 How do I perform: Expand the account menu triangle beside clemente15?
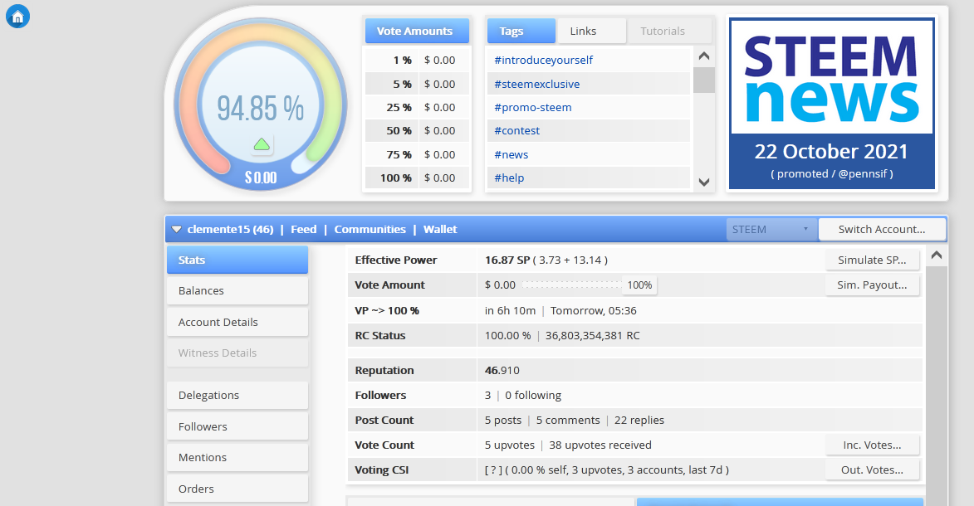tap(176, 229)
